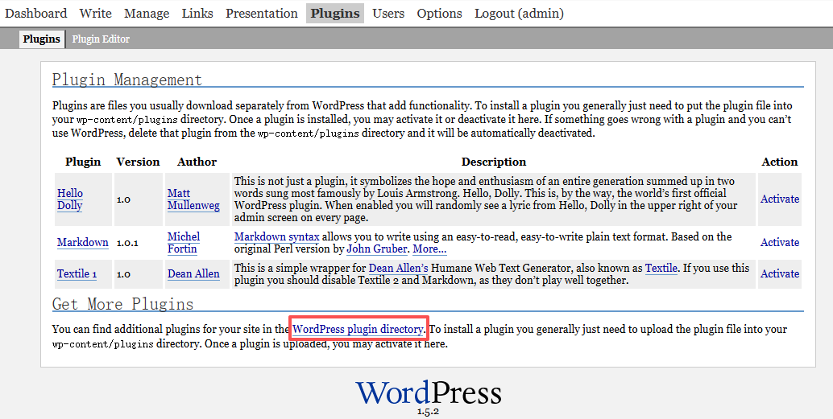
Task: Activate the Textile 1 plugin
Action: [780, 273]
